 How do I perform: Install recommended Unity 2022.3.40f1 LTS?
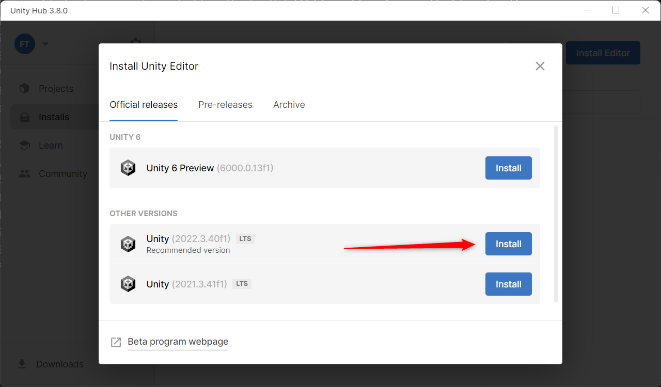click(508, 244)
